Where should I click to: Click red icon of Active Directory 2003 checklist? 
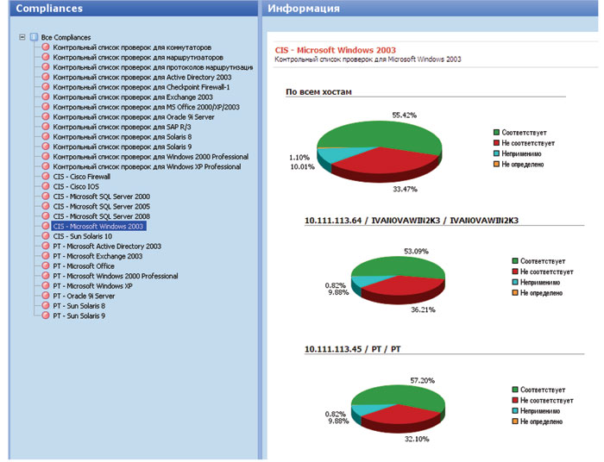pos(46,77)
